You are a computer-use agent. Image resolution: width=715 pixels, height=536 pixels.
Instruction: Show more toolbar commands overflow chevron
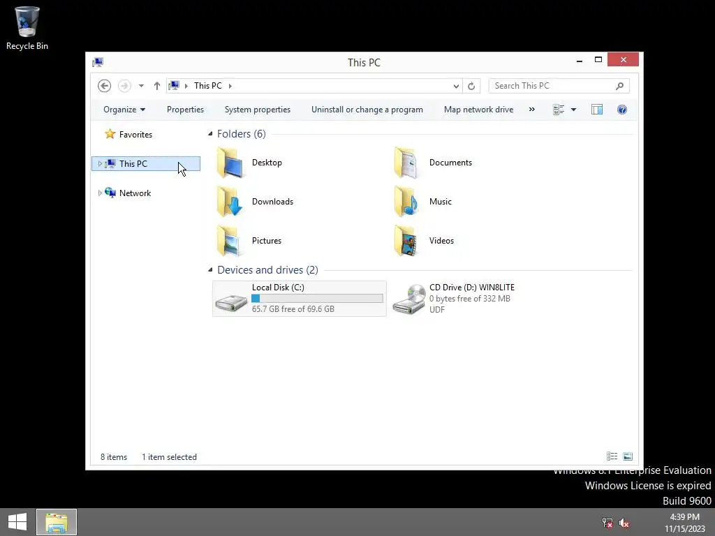531,110
